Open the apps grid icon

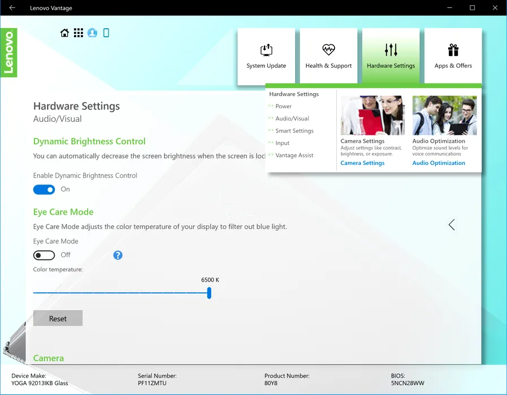[x=78, y=33]
